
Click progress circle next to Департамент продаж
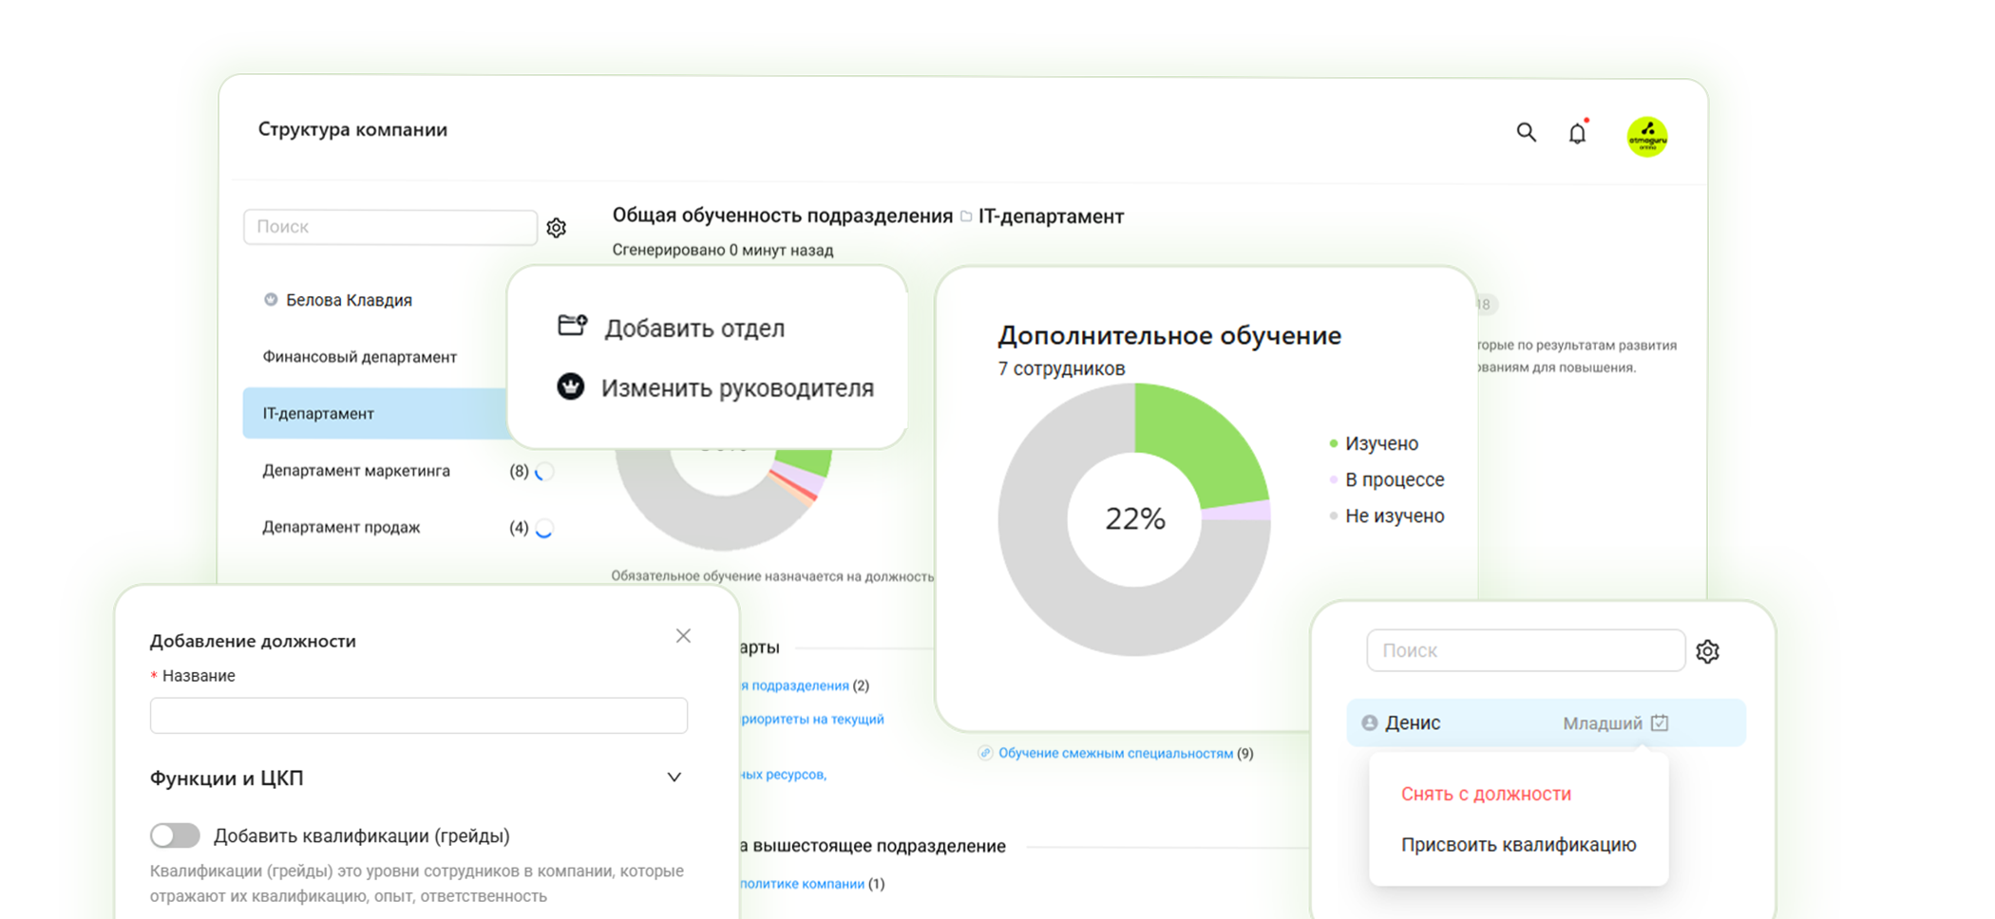tap(544, 528)
